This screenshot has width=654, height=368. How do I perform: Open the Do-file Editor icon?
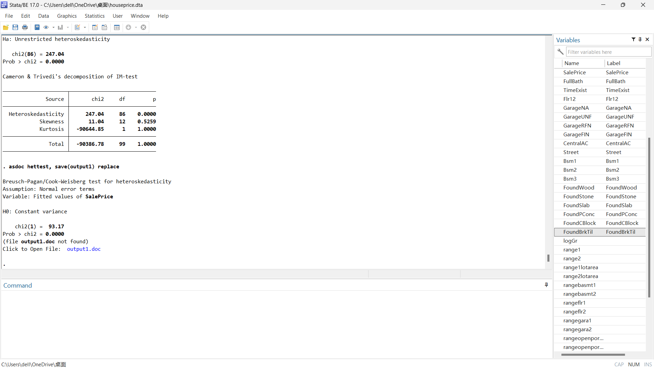77,27
